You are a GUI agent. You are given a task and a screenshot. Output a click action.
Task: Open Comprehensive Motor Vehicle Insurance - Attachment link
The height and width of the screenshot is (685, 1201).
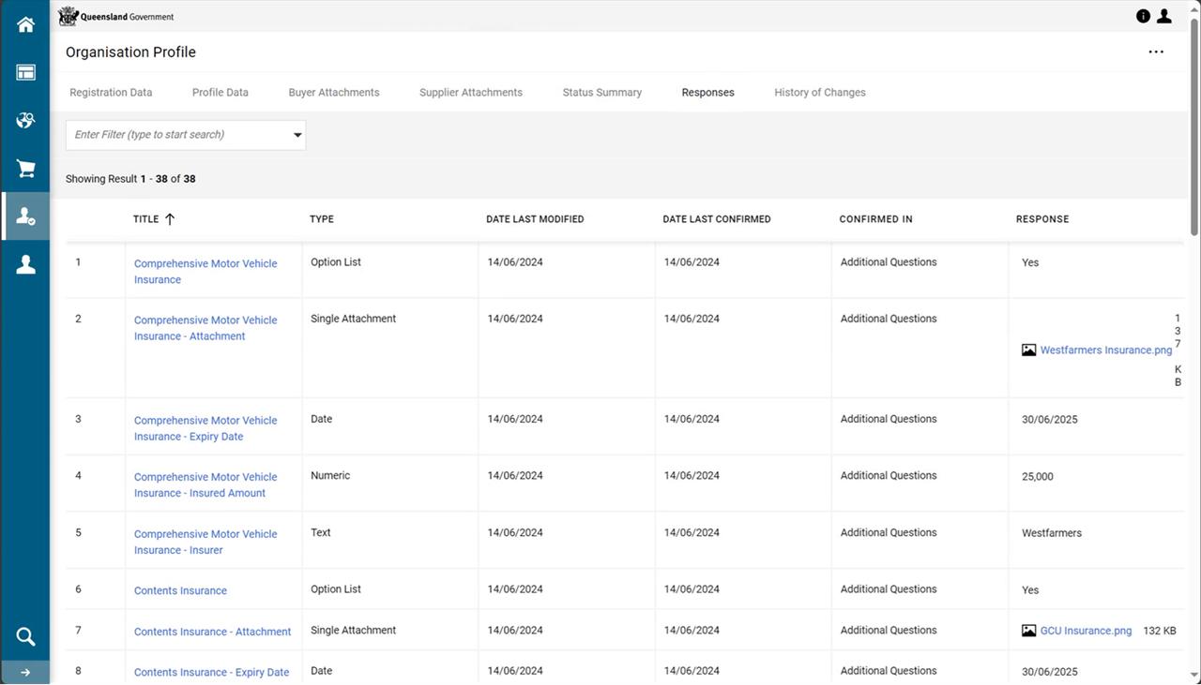point(205,328)
